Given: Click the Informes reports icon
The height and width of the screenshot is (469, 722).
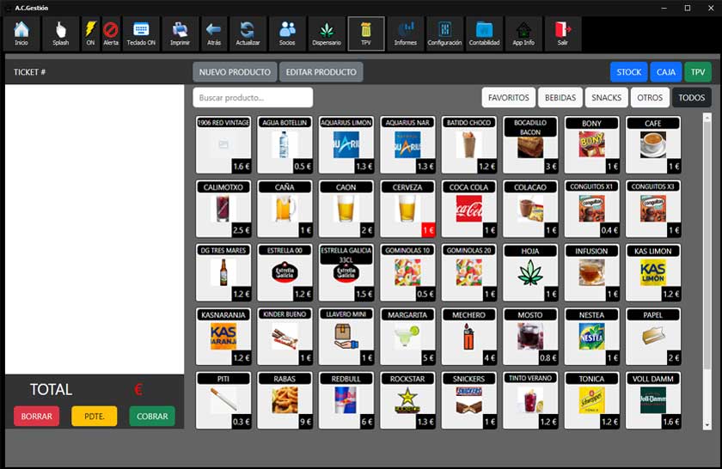Looking at the screenshot, I should coord(405,33).
